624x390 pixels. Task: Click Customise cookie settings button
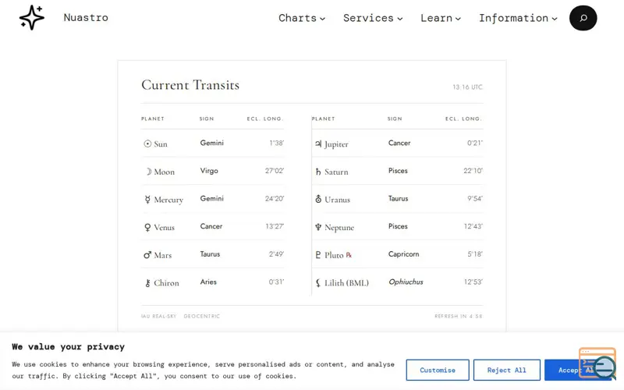tap(438, 370)
